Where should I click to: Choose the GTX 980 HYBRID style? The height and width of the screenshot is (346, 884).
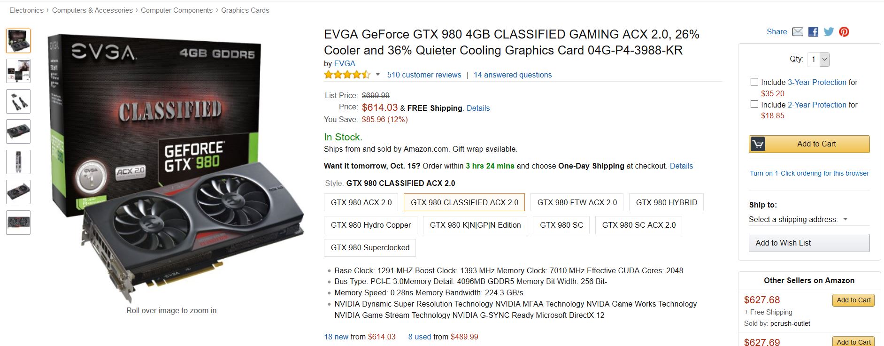point(666,202)
